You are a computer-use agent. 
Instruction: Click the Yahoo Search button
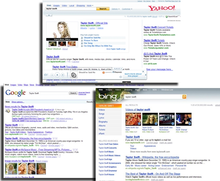pos(103,9)
